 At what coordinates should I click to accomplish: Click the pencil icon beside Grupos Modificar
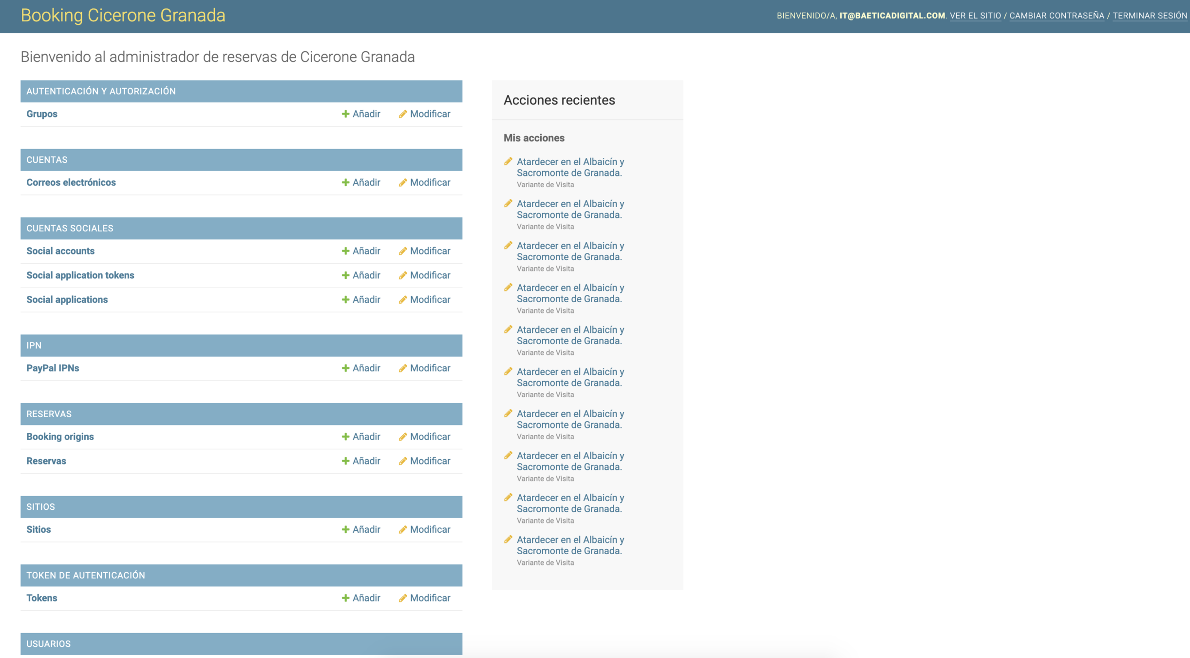(x=402, y=114)
